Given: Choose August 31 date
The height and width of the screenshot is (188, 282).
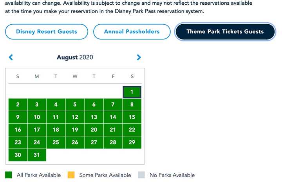Looking at the screenshot, I should tap(37, 155).
